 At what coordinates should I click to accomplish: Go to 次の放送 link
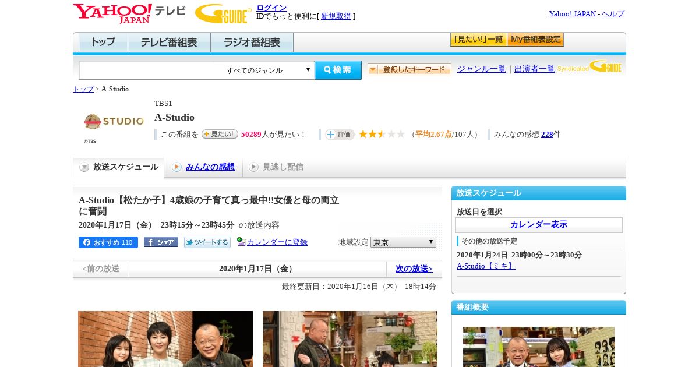(414, 269)
